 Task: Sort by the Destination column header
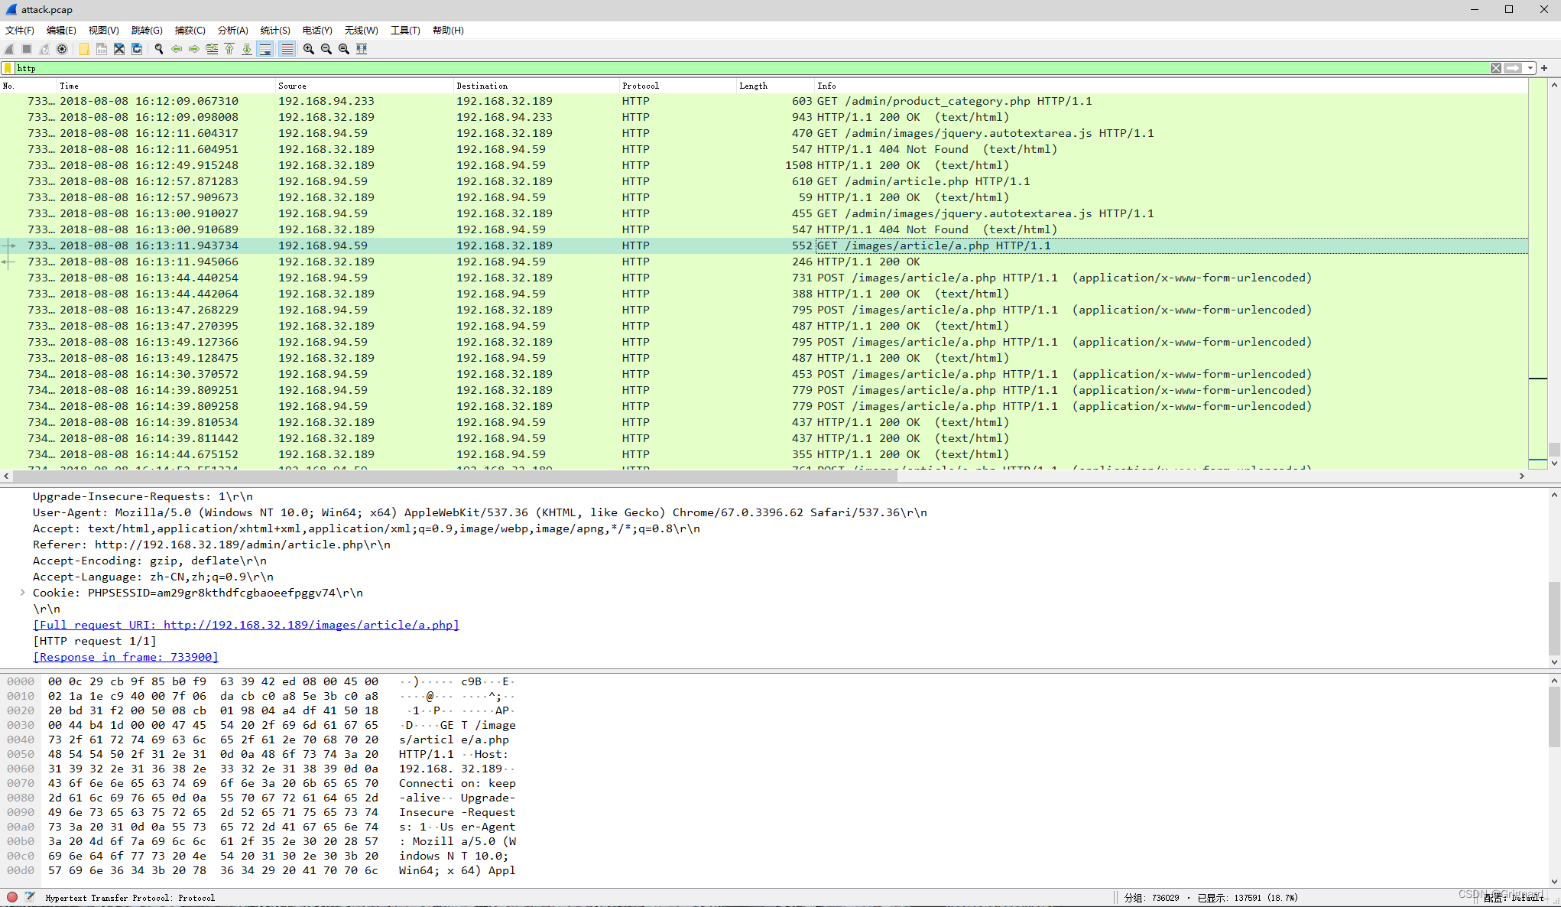(x=536, y=86)
